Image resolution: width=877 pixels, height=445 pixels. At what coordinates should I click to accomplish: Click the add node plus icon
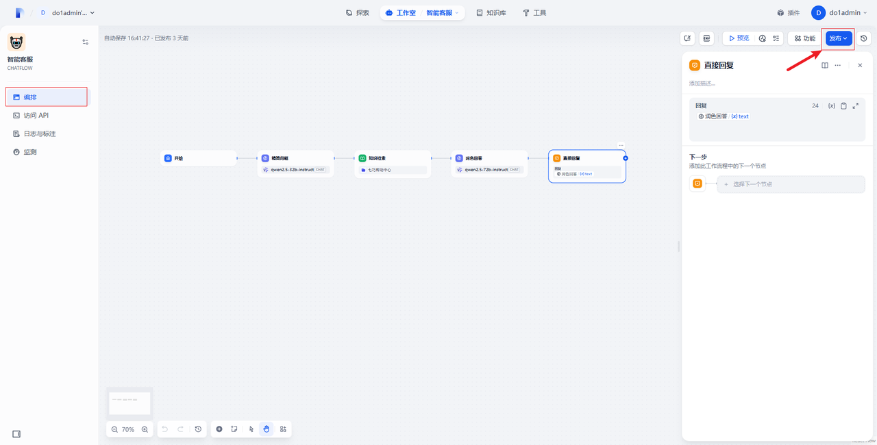click(219, 429)
